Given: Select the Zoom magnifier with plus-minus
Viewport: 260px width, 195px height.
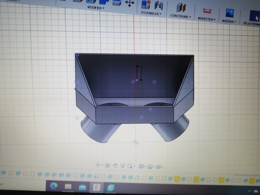Looking at the screenshot, I should [122, 166].
